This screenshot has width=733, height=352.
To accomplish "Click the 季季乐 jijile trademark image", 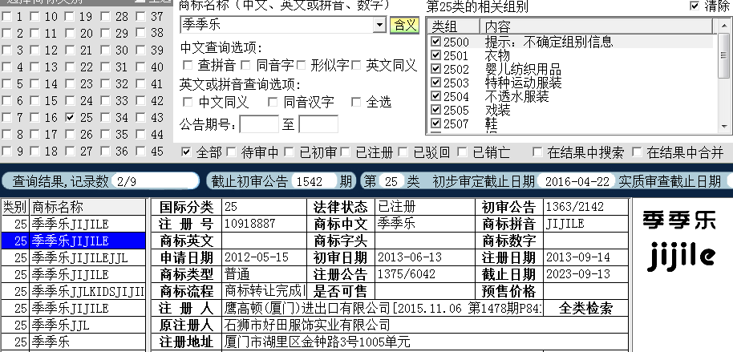I will coord(679,241).
